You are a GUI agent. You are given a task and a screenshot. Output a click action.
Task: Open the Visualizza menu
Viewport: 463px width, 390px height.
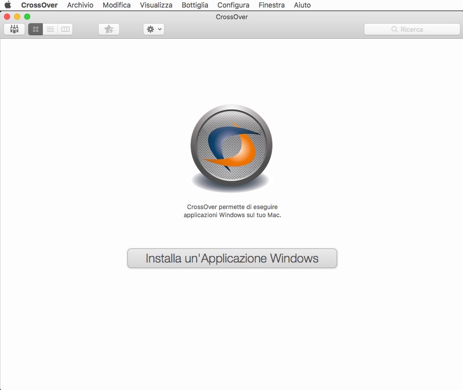[x=156, y=5]
